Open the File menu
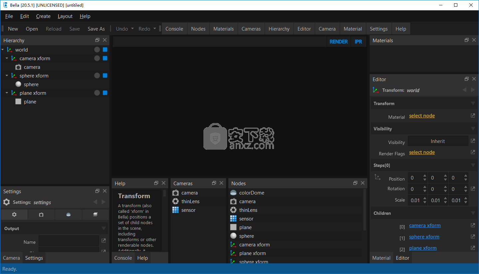Viewport: 479px width, 274px height. pyautogui.click(x=9, y=16)
